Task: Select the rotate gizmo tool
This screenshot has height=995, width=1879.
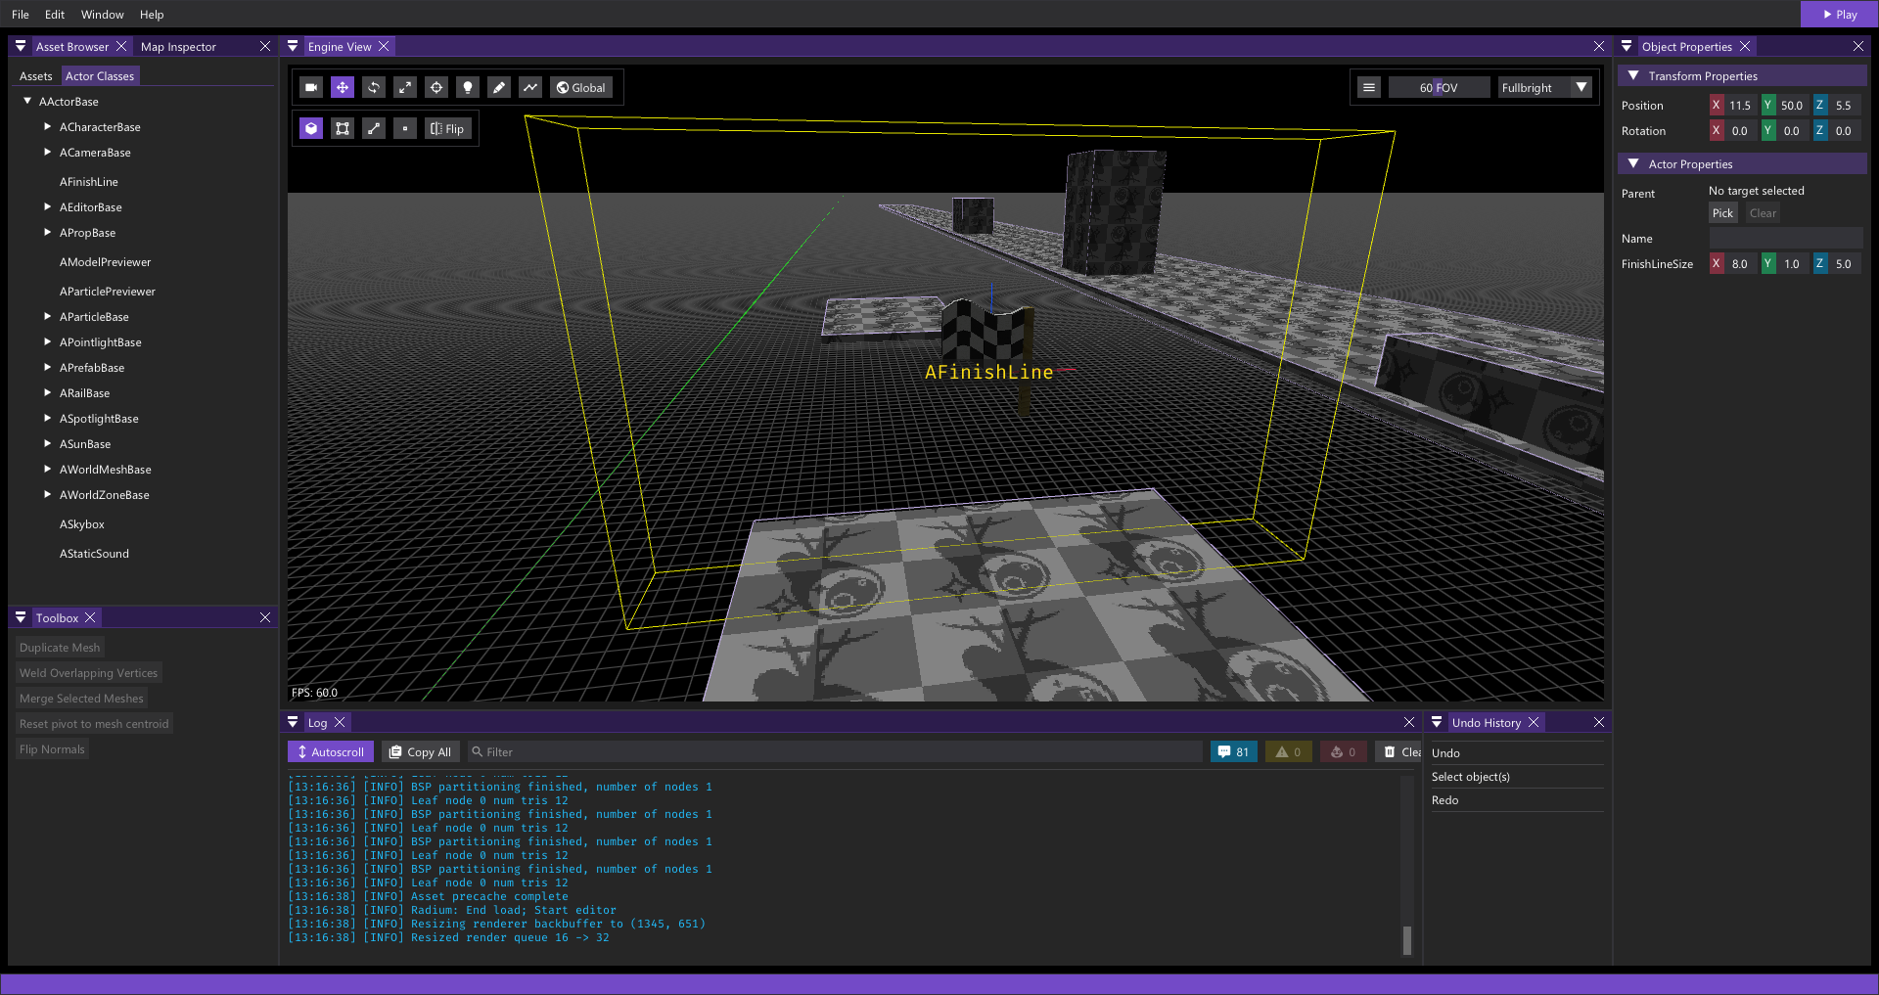Action: click(374, 88)
